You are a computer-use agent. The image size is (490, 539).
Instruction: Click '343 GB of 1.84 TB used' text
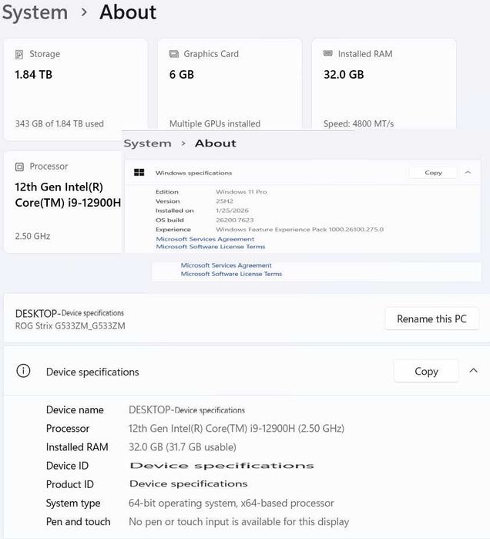59,123
